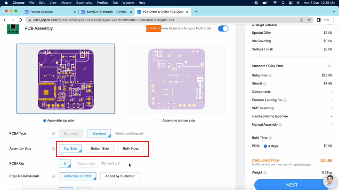This screenshot has width=339, height=190.
Task: Click the browser address bar URL
Action: click(104, 20)
